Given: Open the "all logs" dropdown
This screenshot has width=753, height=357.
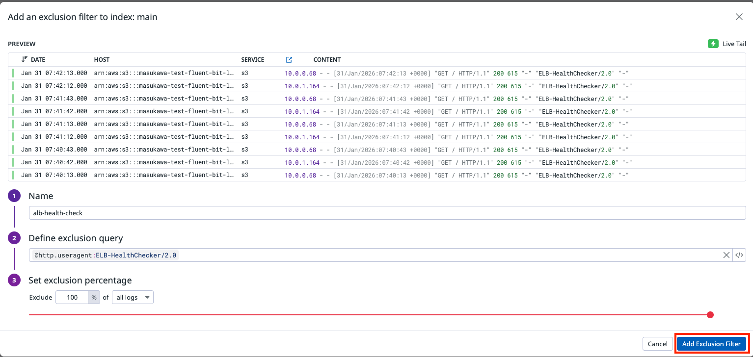Looking at the screenshot, I should click(x=133, y=297).
